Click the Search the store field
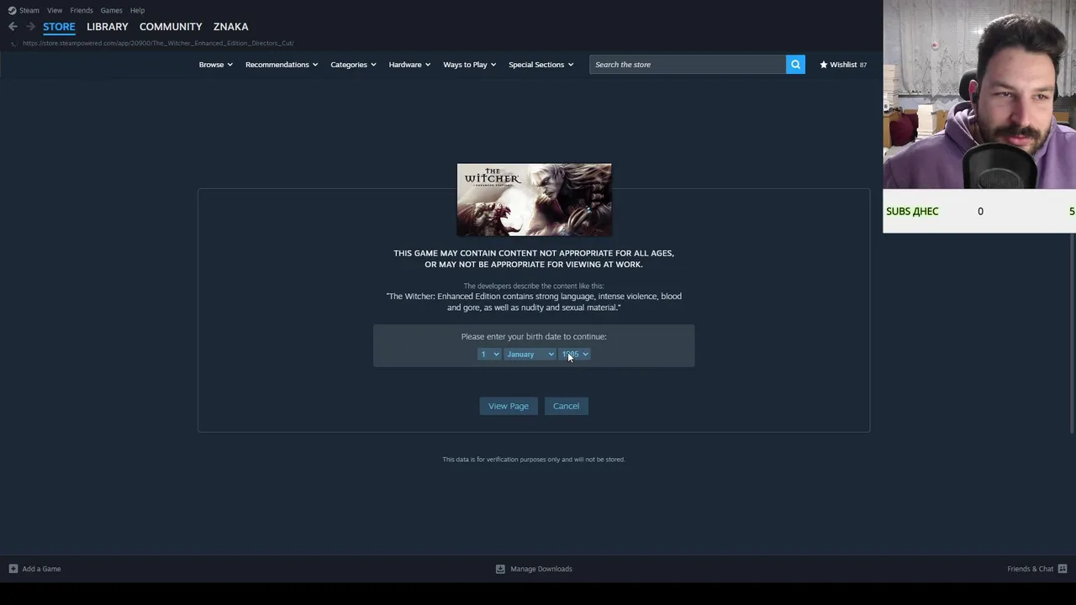Screen dimensions: 1076x605 [688, 65]
